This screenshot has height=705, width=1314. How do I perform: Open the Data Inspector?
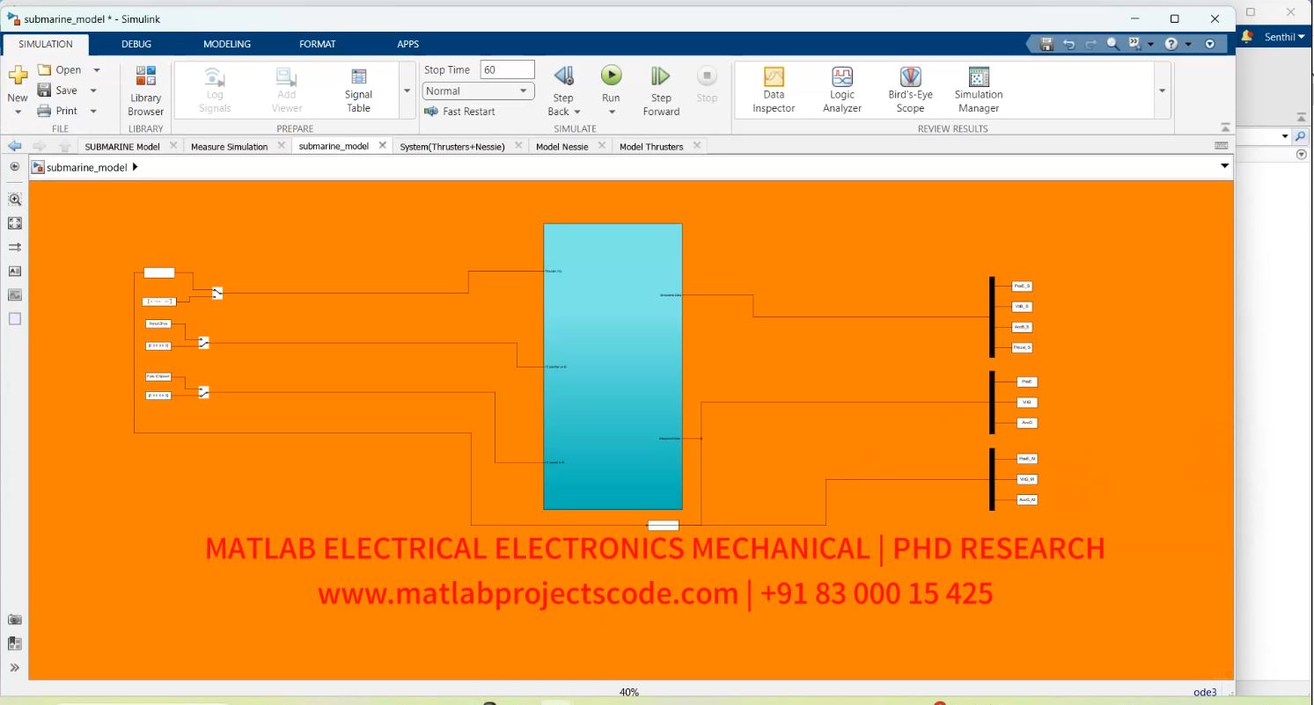[773, 88]
